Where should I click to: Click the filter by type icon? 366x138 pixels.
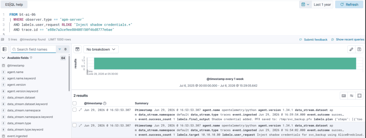(x=60, y=49)
